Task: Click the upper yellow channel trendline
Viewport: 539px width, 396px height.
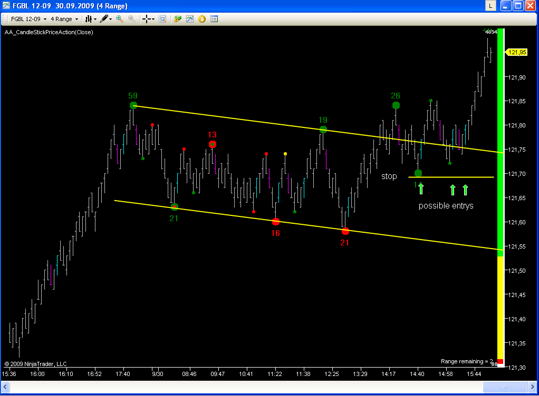Action: coord(318,129)
